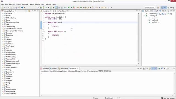Toggle Mark Occurrences in the toolbar
176x99 pixels.
coord(56,7)
